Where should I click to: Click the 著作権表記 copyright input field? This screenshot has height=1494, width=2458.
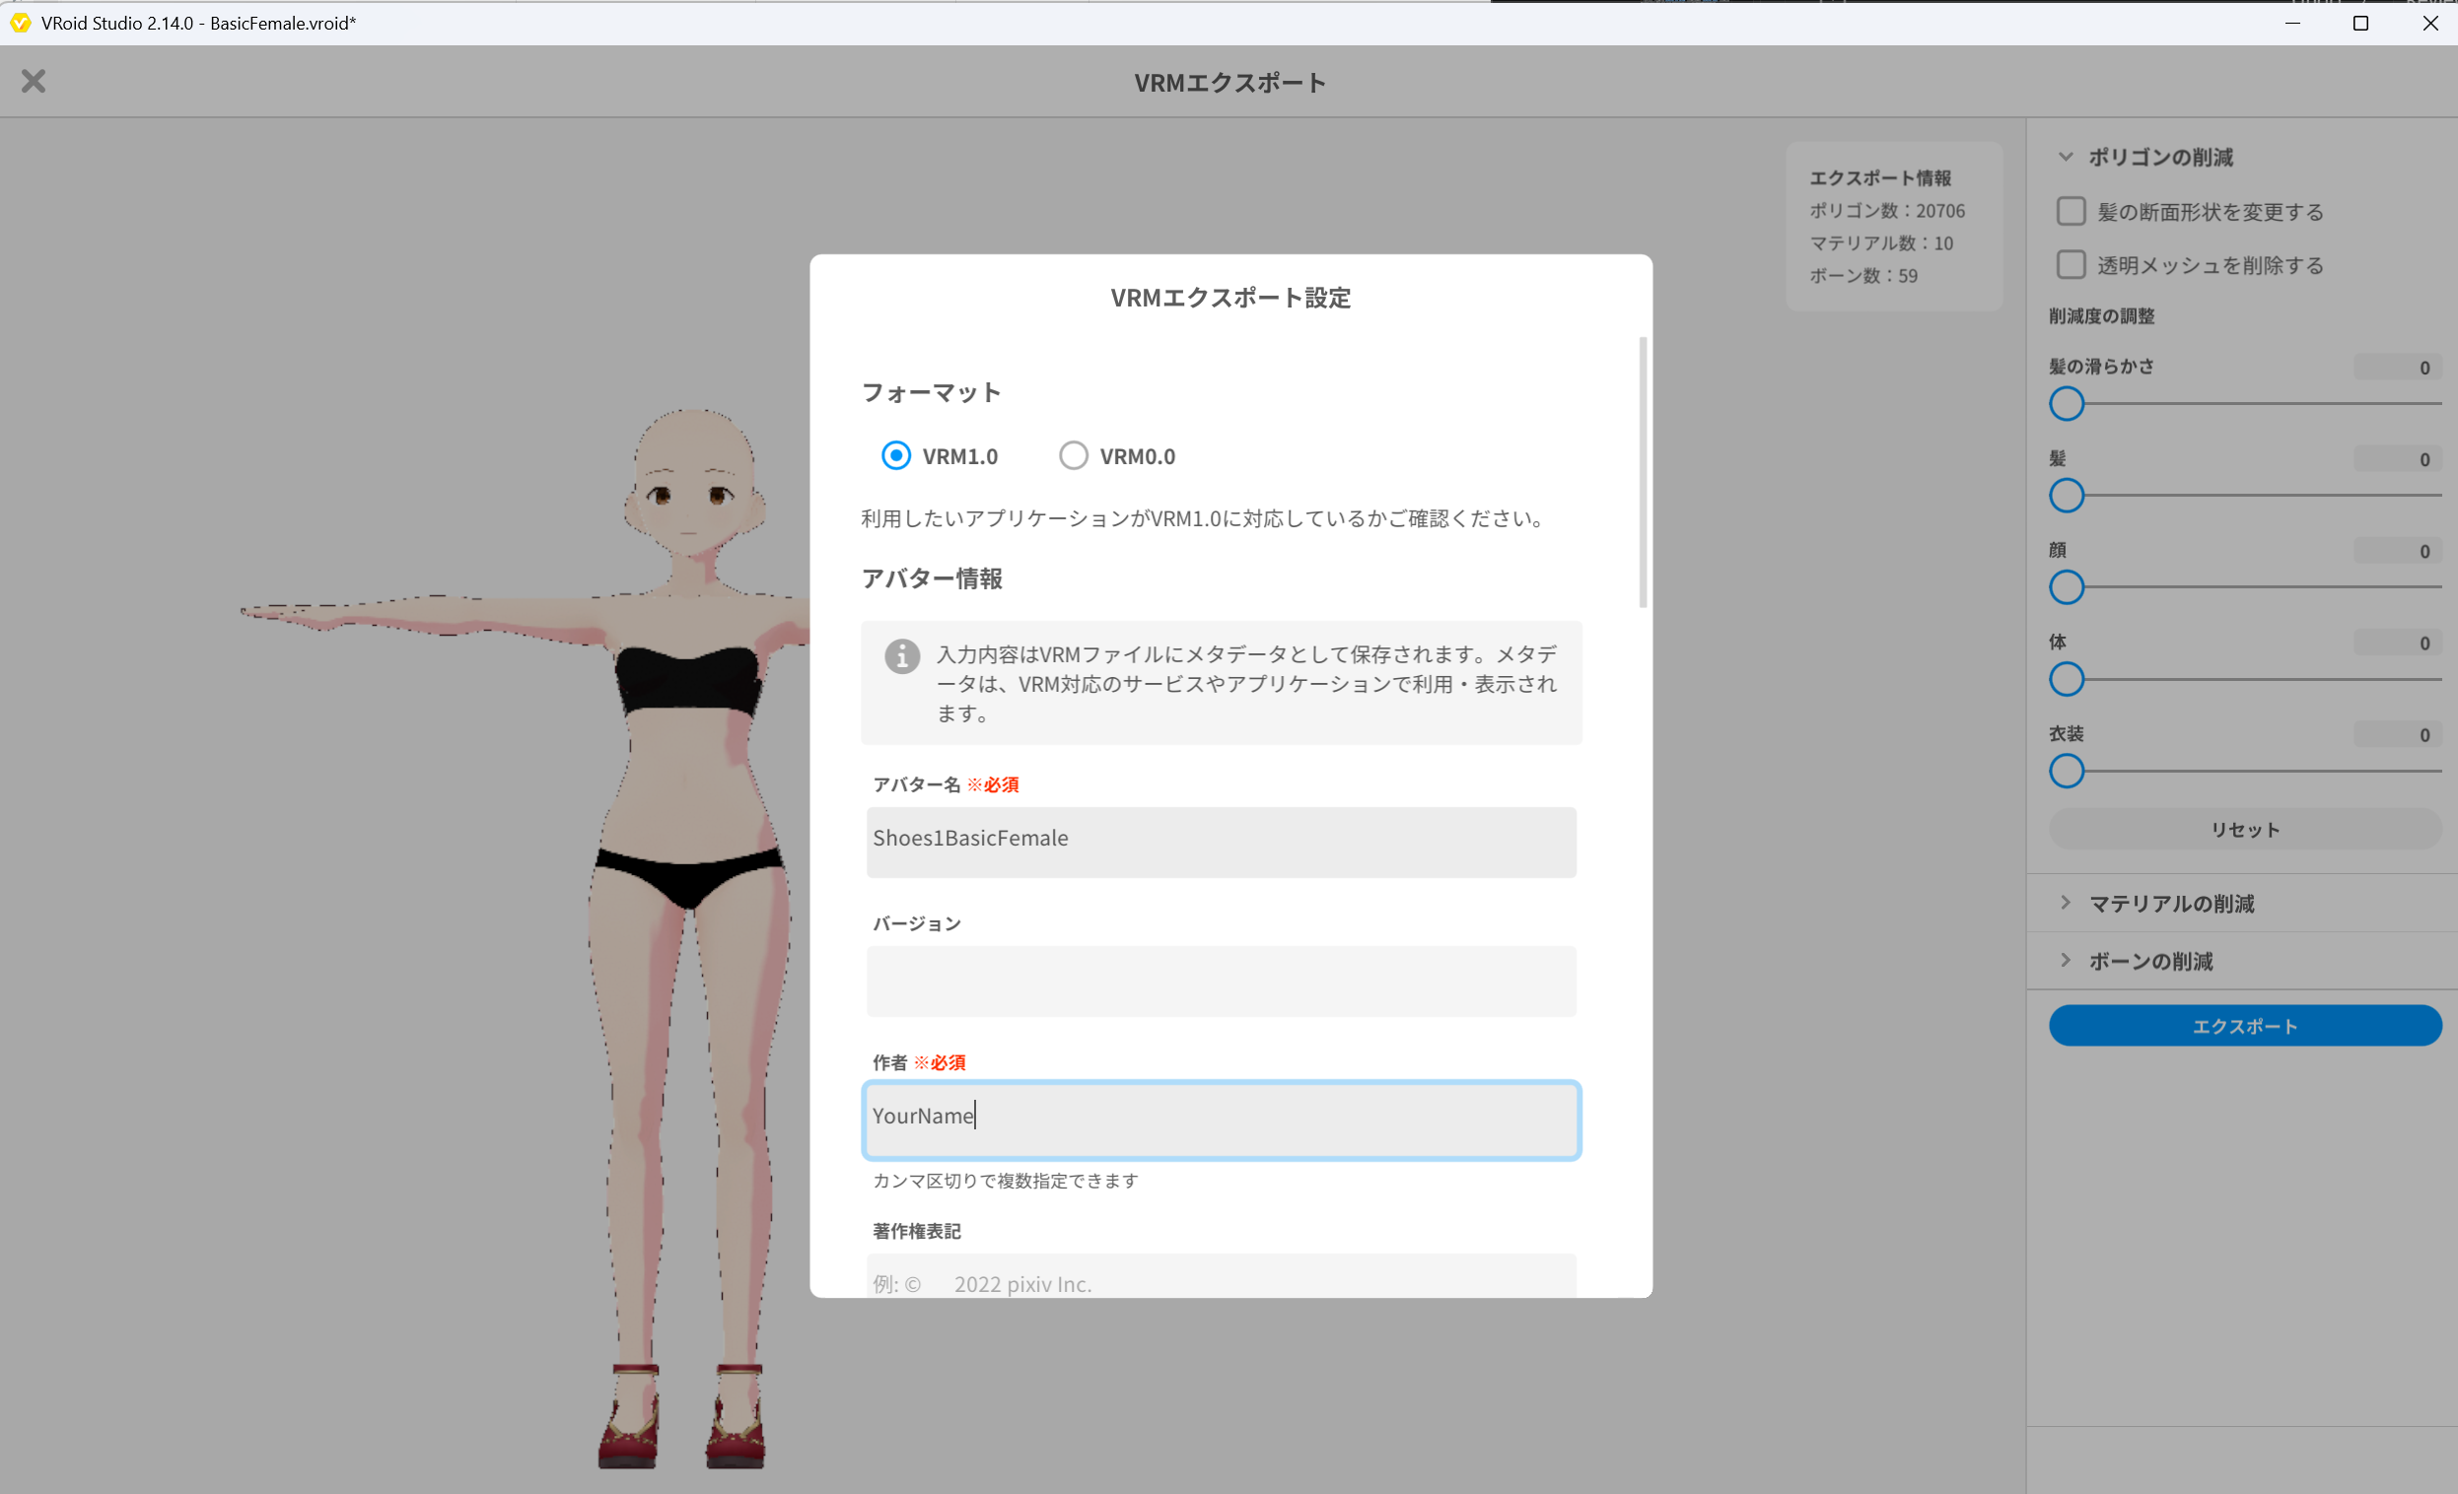tap(1221, 1275)
